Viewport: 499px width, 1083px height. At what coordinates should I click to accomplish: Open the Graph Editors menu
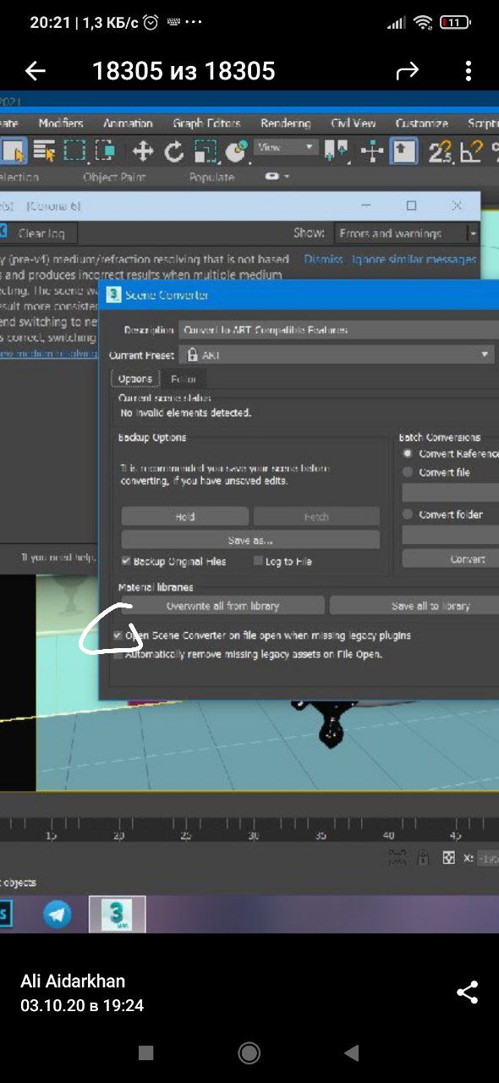click(x=207, y=124)
